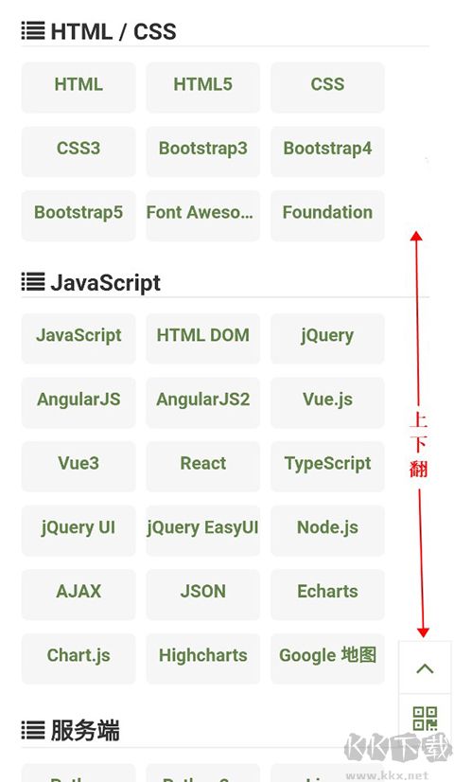Click the HTML / CSS section heading text

pyautogui.click(x=113, y=31)
